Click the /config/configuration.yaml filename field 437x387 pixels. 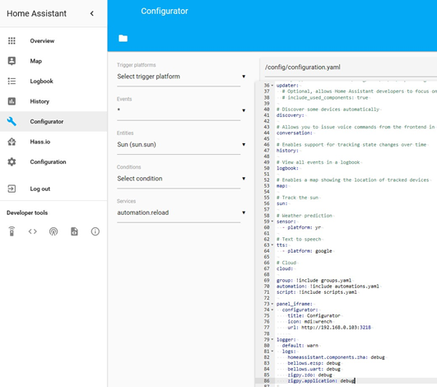click(351, 68)
